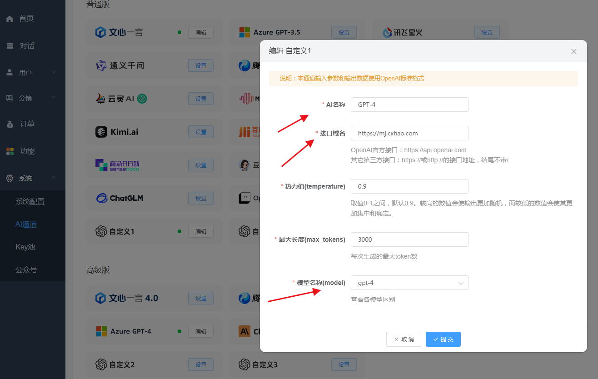Image resolution: width=598 pixels, height=379 pixels.
Task: Click 编辑 for Azure GPT-4
Action: point(201,331)
